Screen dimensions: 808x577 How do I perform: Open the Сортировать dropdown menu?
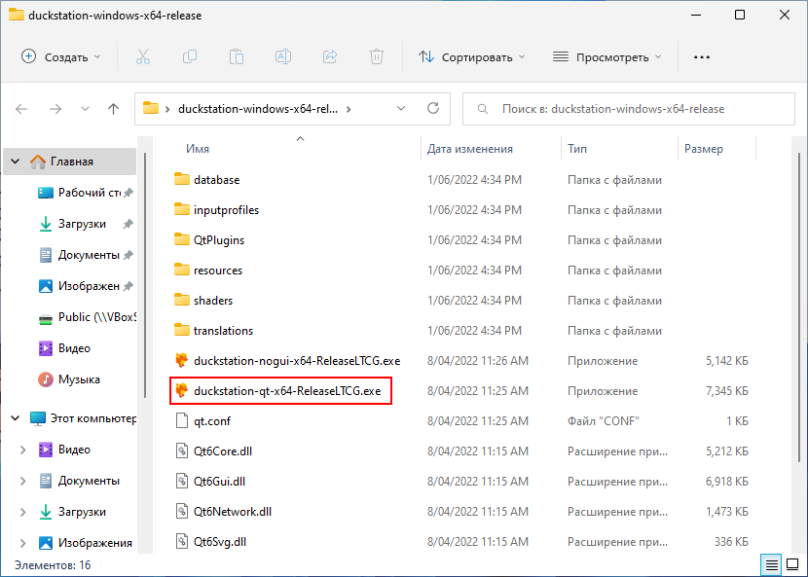pyautogui.click(x=471, y=56)
